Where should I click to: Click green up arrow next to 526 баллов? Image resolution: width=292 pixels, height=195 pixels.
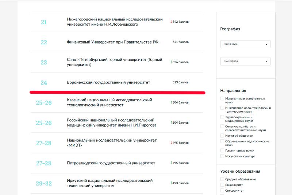tap(171, 62)
